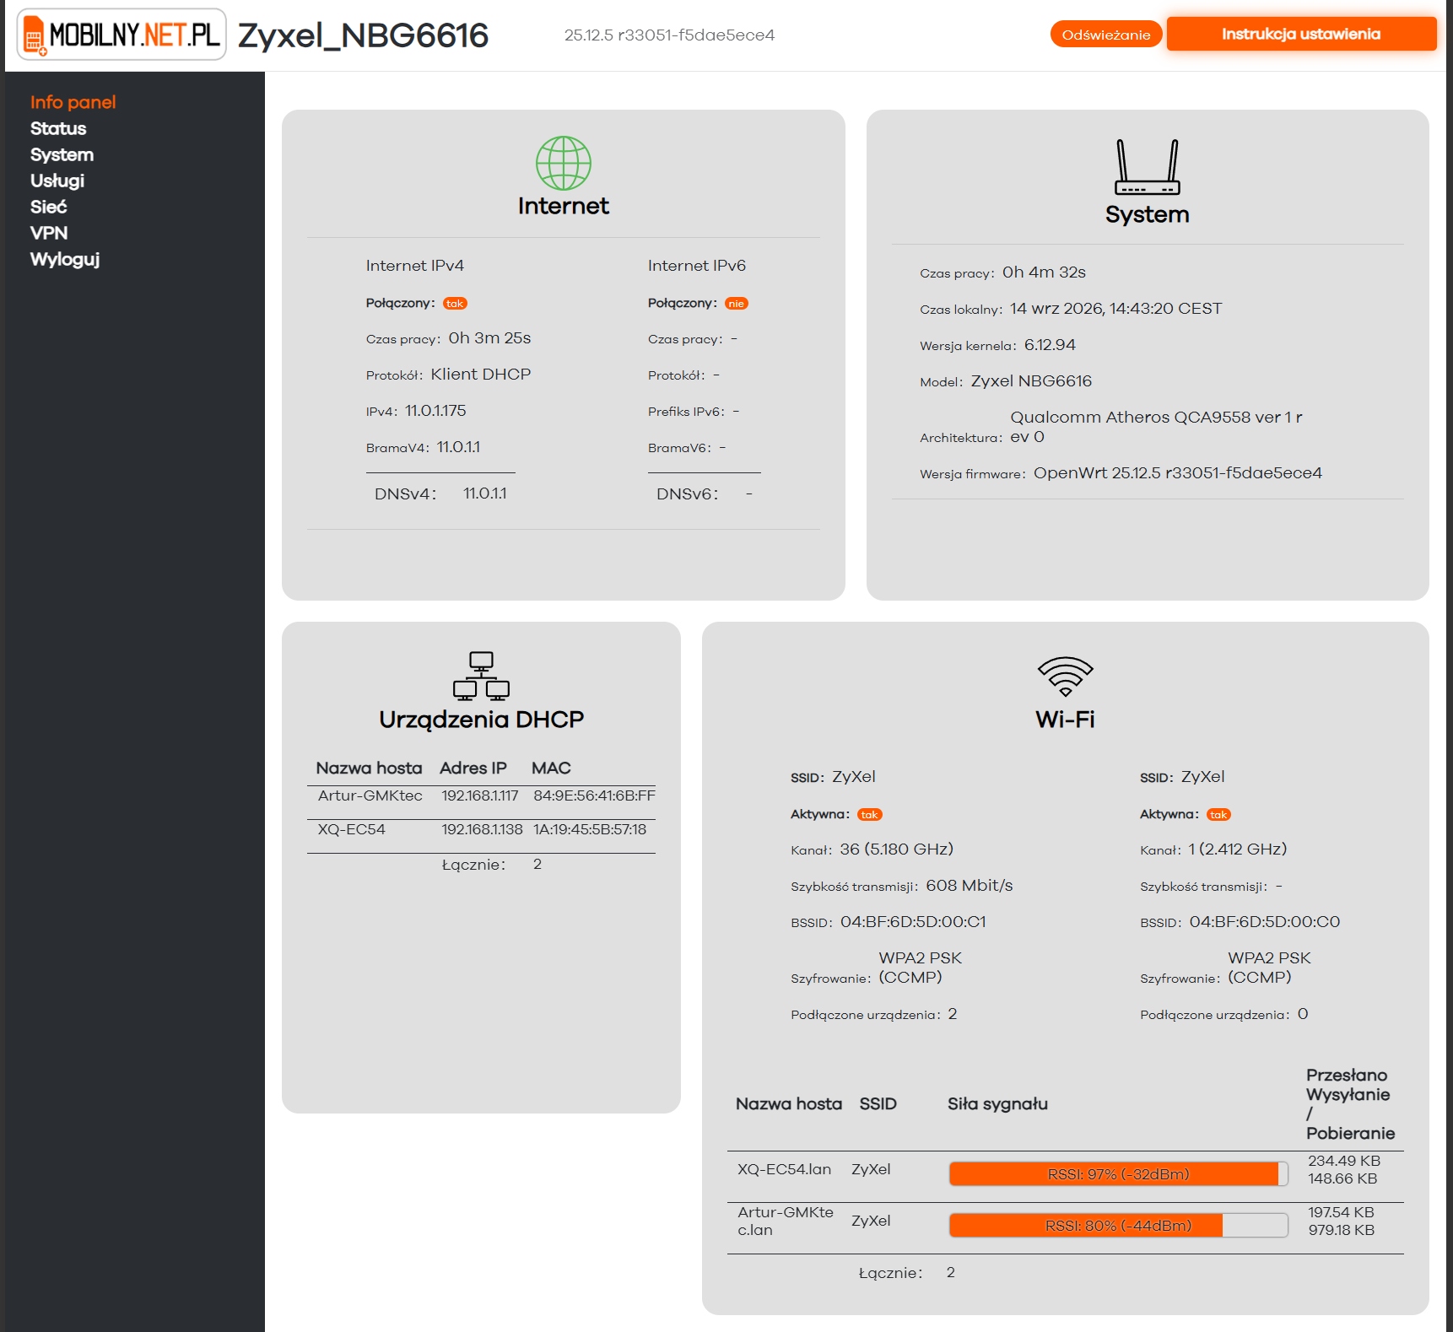The width and height of the screenshot is (1453, 1332).
Task: Click IP address 192.168.1.138
Action: click(x=482, y=829)
